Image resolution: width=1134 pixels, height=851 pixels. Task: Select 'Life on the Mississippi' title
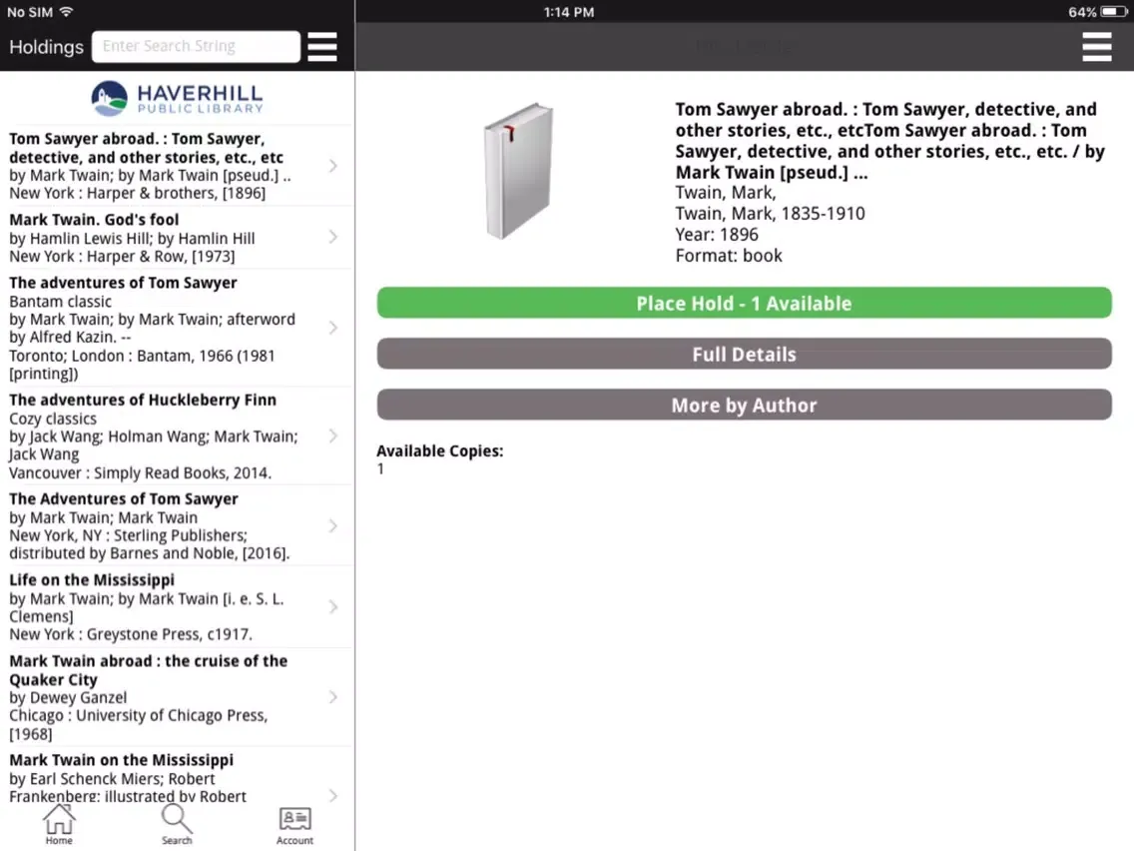[92, 580]
